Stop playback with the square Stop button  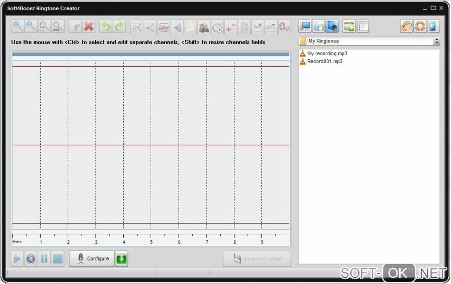point(57,259)
